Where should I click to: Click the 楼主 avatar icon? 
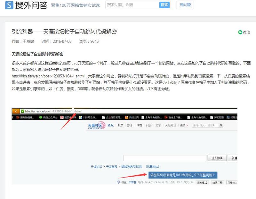pos(118,182)
